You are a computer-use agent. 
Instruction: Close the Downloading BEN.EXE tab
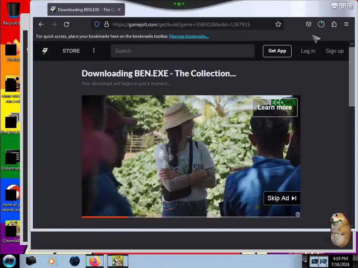pyautogui.click(x=119, y=9)
